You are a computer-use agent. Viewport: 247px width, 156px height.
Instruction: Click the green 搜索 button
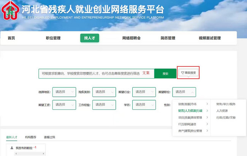[165, 74]
